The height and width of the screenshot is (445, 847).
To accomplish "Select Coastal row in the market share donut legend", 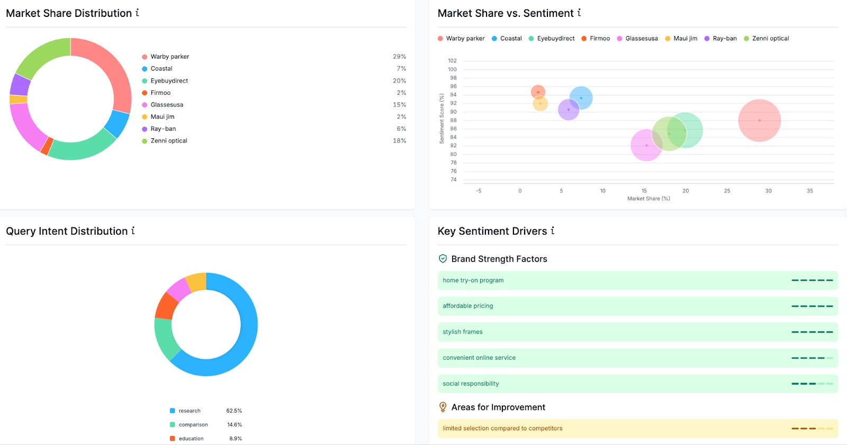I will 274,68.
